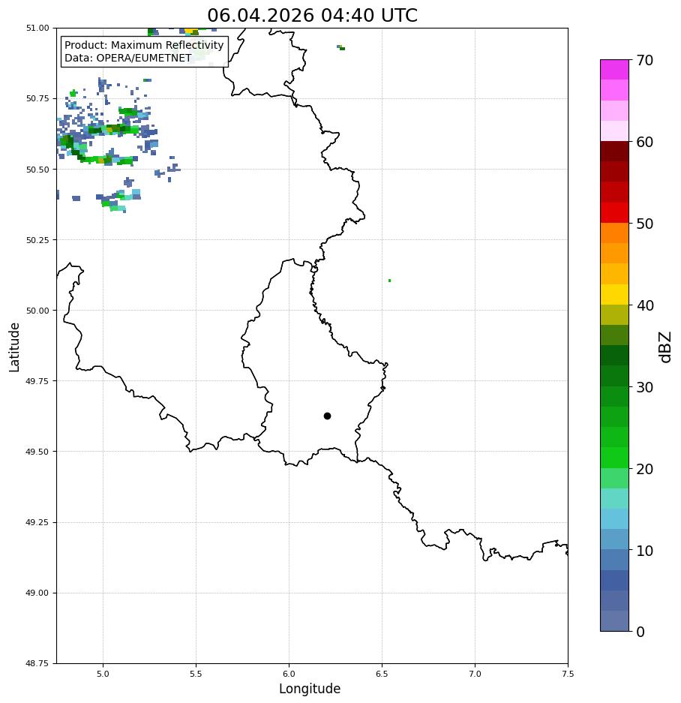This screenshot has height=703, width=681.
Task: Click the title '06.04.2026 04:40 UTC'
Action: tap(312, 15)
